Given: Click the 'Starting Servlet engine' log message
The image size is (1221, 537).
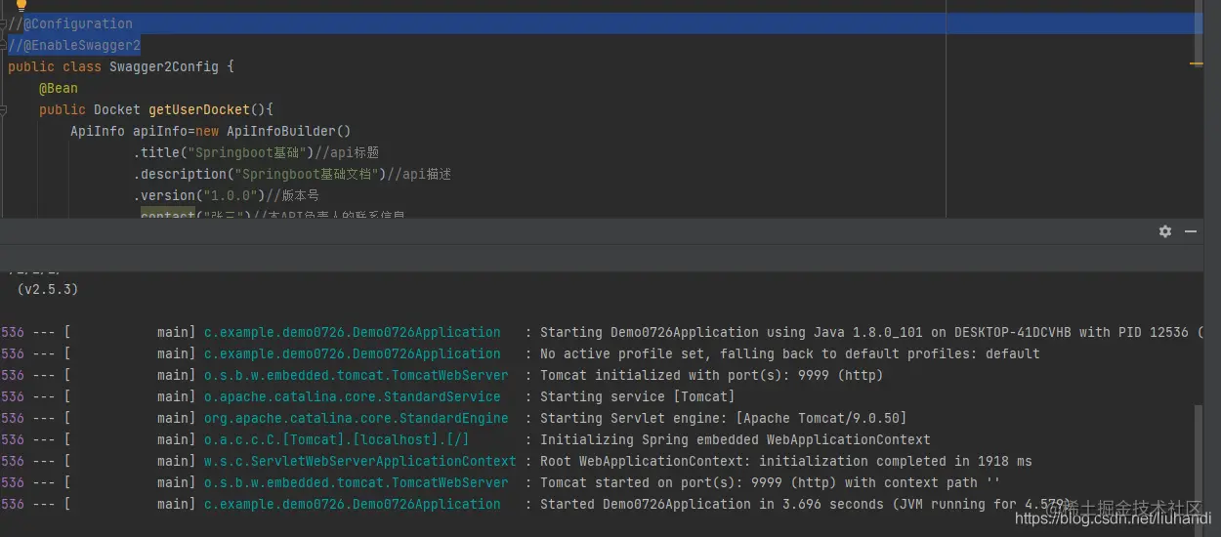Looking at the screenshot, I should coord(723,418).
